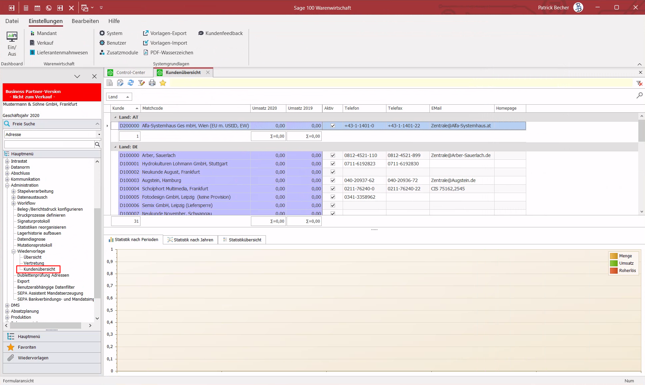Screen dimensions: 645x385
Task: Toggle Aktiv checkbox for Semix GmbH
Action: 333,205
